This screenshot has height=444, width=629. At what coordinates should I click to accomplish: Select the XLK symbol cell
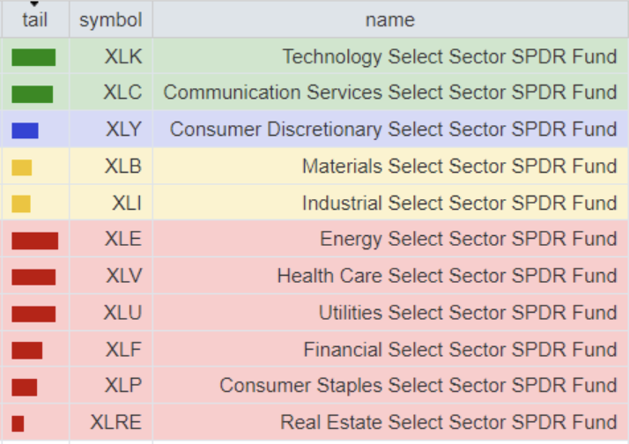click(122, 57)
